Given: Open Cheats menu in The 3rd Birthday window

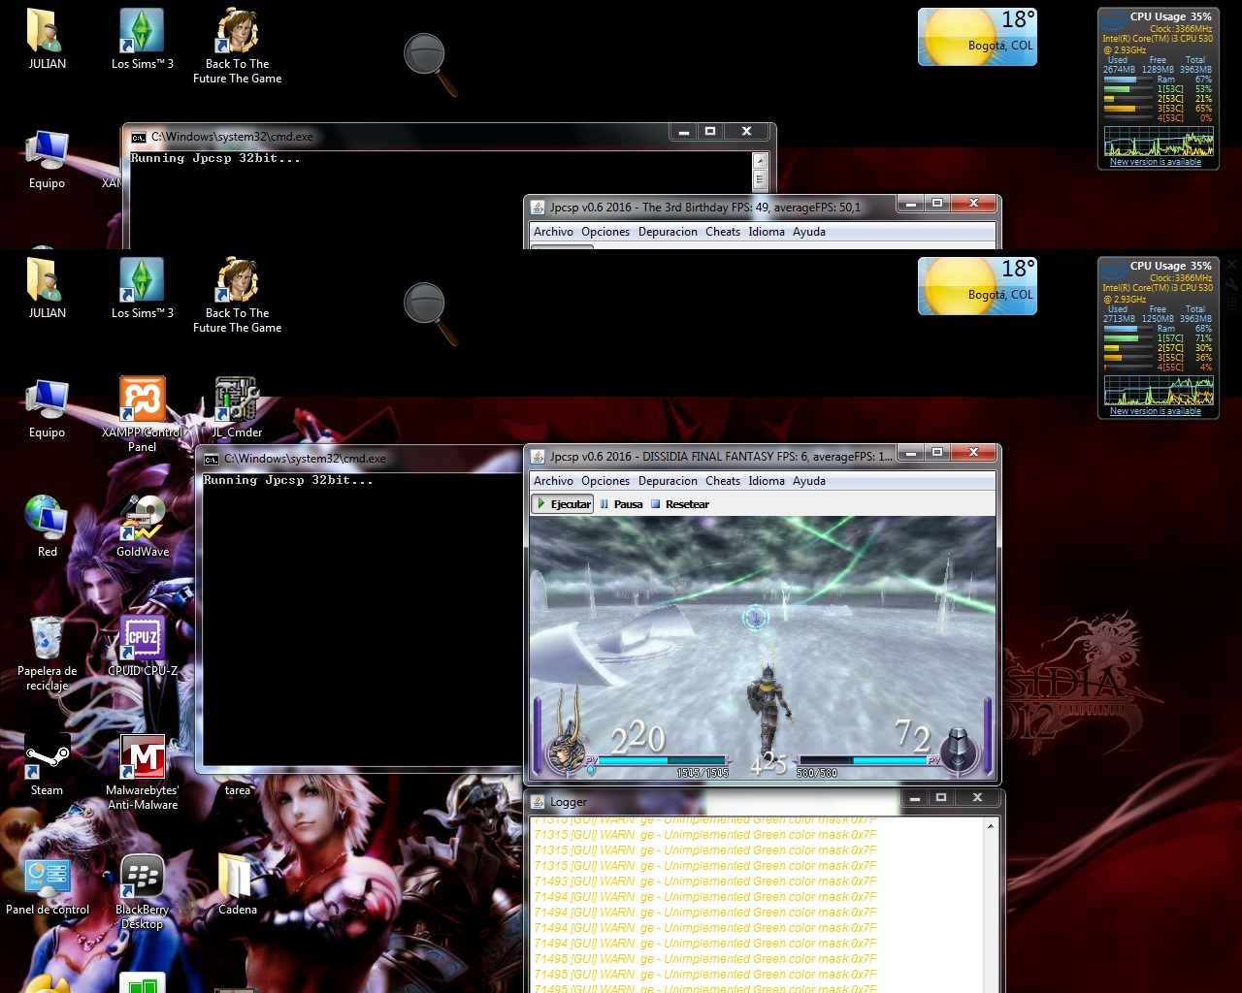Looking at the screenshot, I should [723, 232].
